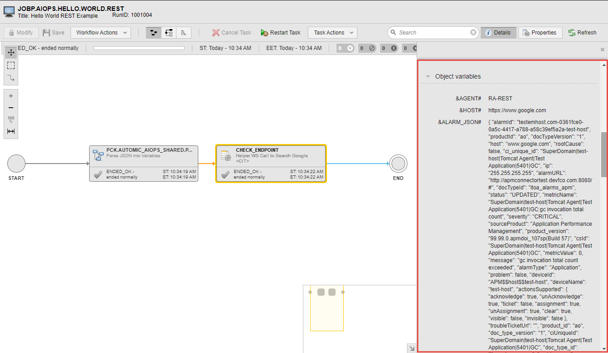
Task: Switch to tree workflow view
Action: click(169, 33)
